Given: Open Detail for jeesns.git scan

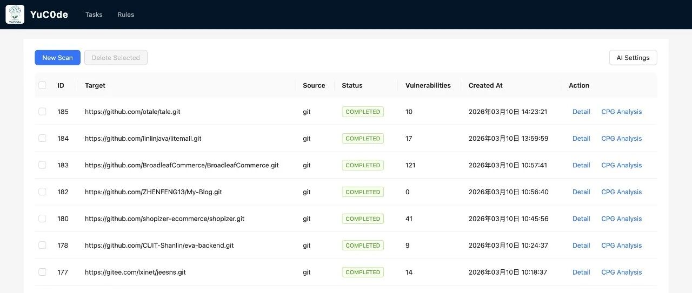Looking at the screenshot, I should click(581, 272).
